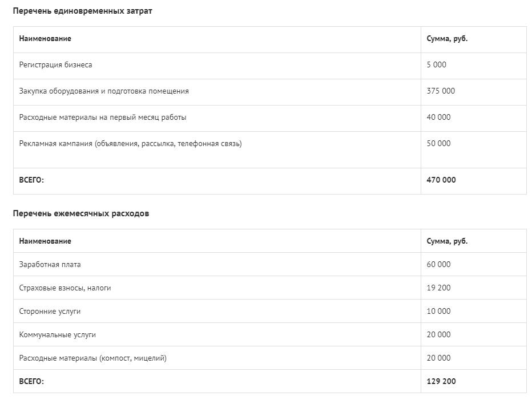Click the 375 000 amount value
Viewport: 532px width, 400px height.
(x=441, y=91)
